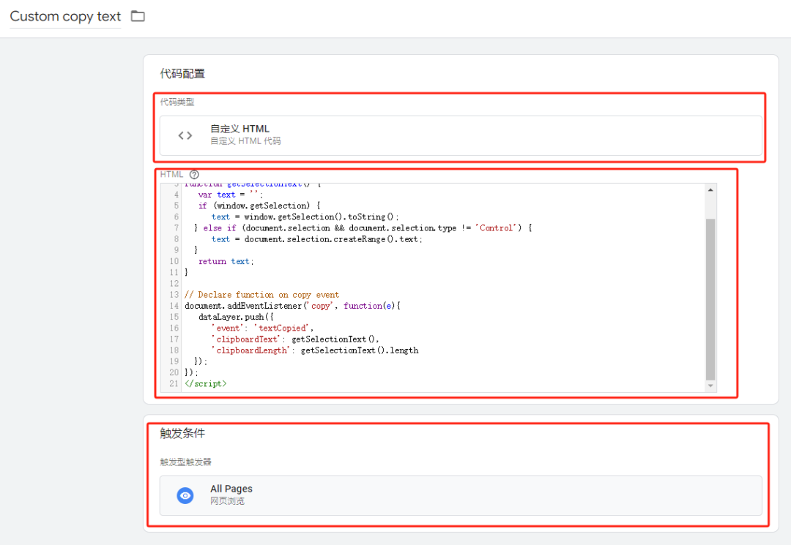Click line 'text = window.getSelection().toString();'

click(305, 217)
